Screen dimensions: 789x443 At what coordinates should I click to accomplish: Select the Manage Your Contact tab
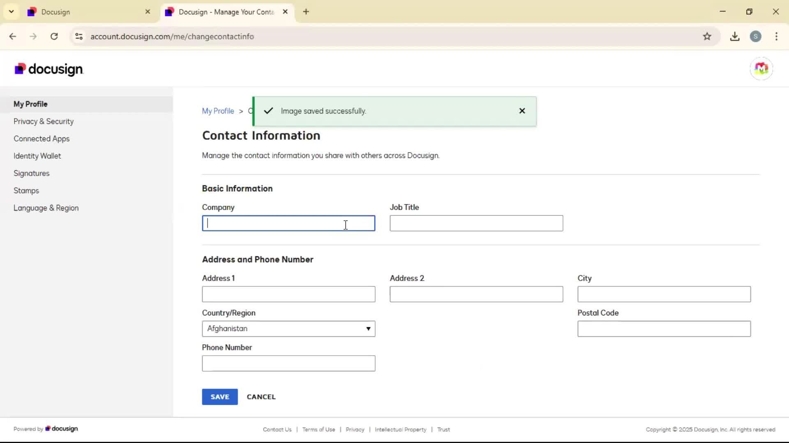tap(227, 12)
